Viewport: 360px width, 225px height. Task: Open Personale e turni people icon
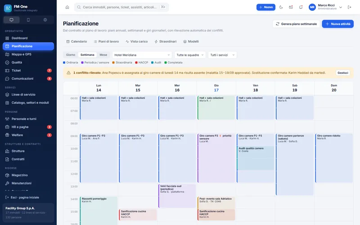(x=7, y=119)
